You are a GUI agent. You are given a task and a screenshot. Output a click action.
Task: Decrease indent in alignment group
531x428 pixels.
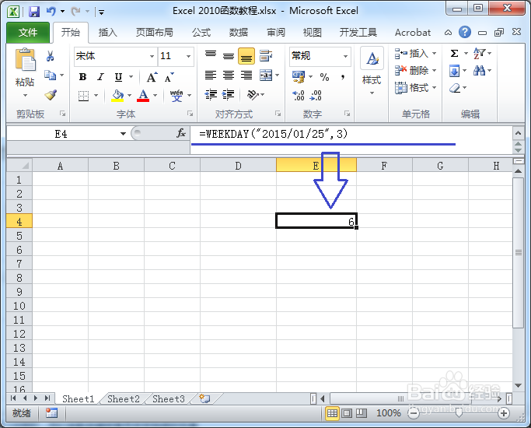pos(211,94)
